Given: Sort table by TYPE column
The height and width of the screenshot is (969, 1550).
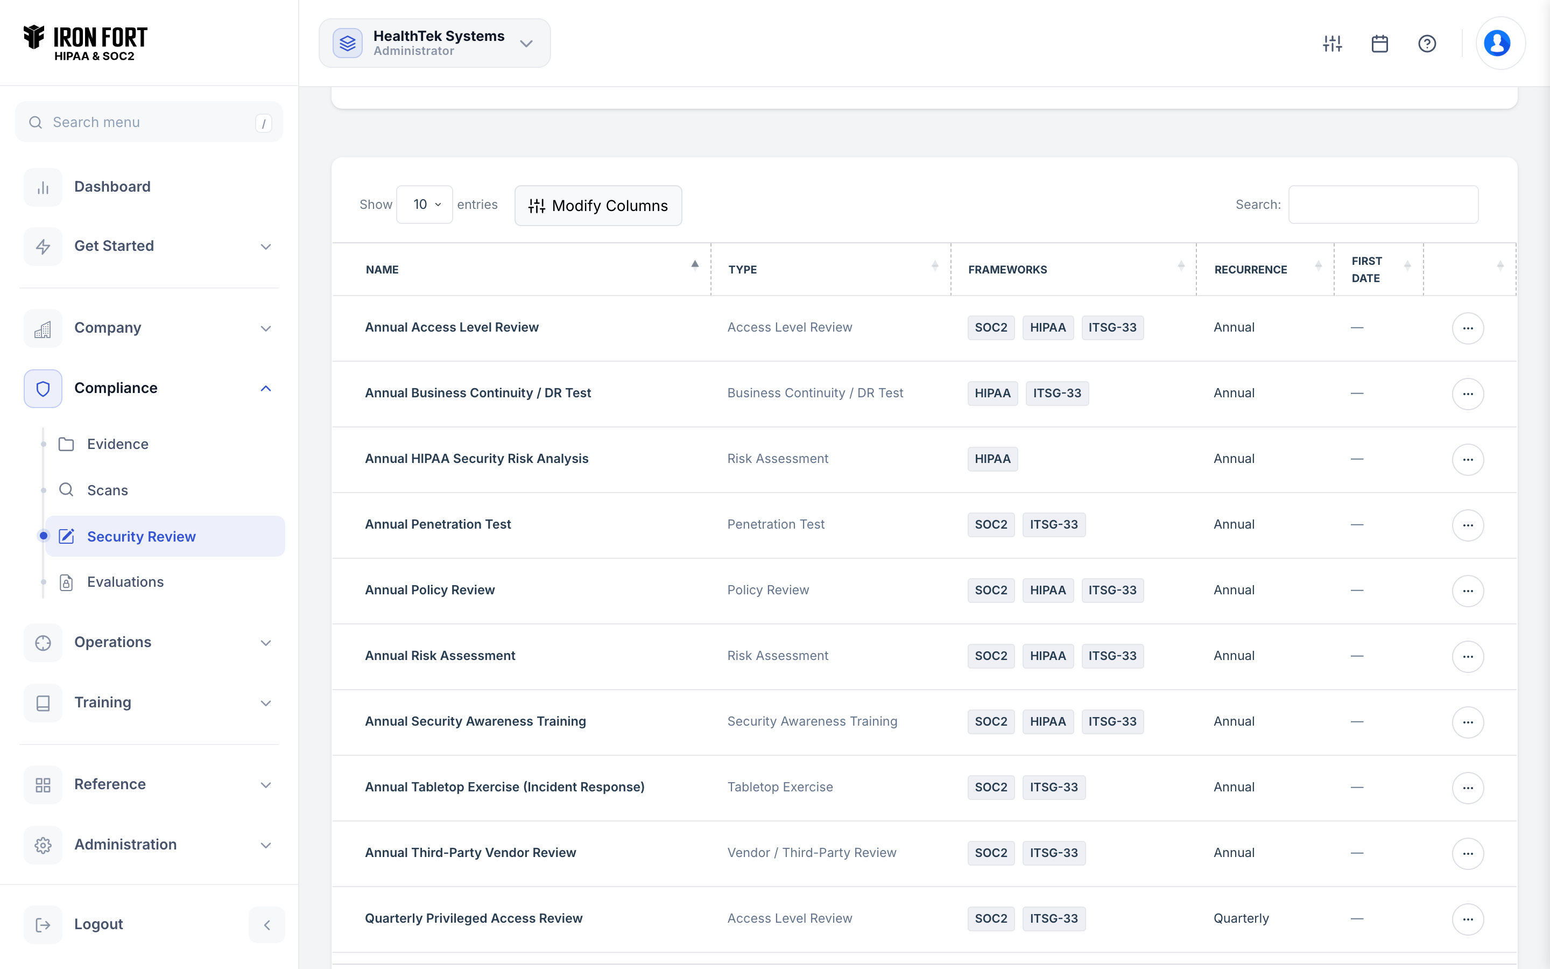Looking at the screenshot, I should 831,269.
